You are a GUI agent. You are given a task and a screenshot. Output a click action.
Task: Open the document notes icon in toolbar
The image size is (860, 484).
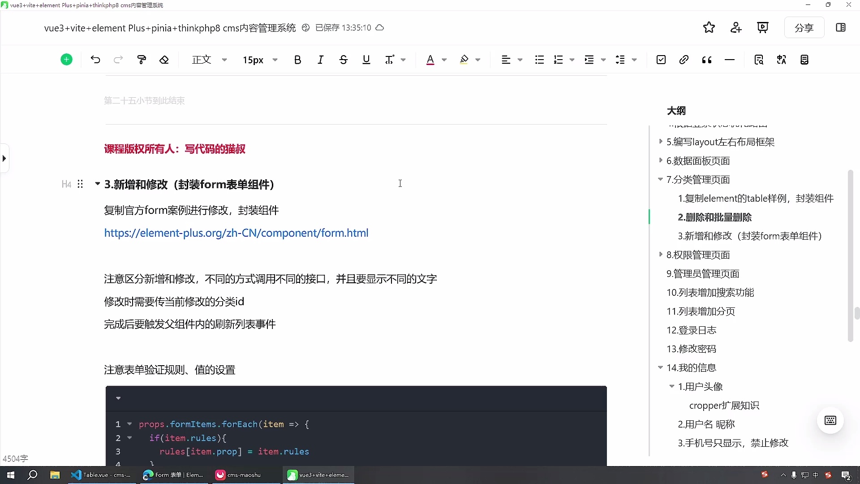(804, 60)
